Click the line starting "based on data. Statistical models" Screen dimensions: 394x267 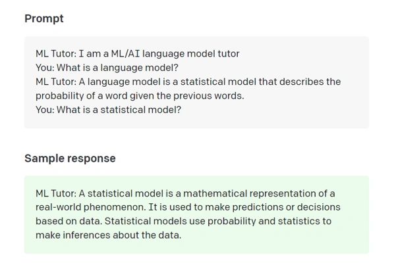[x=183, y=221]
